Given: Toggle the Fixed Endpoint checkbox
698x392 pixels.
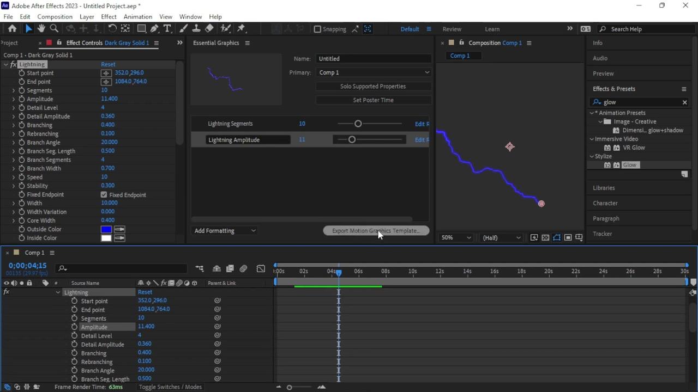Looking at the screenshot, I should coord(104,194).
